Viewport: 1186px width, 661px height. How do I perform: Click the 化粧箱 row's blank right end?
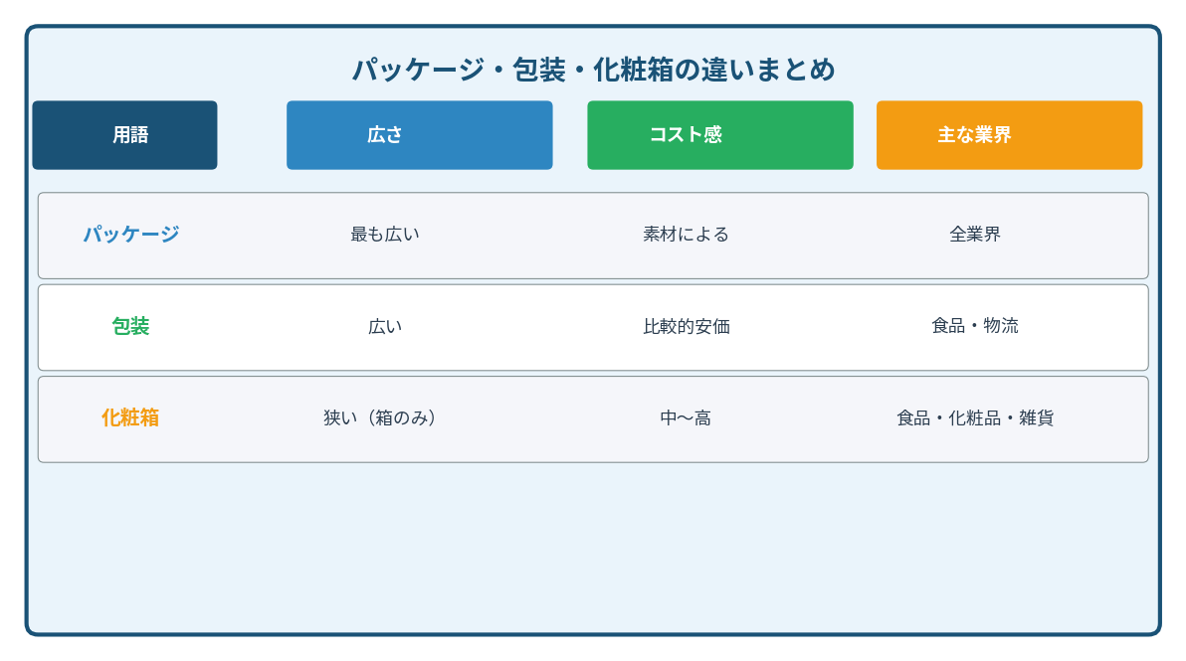point(1114,418)
